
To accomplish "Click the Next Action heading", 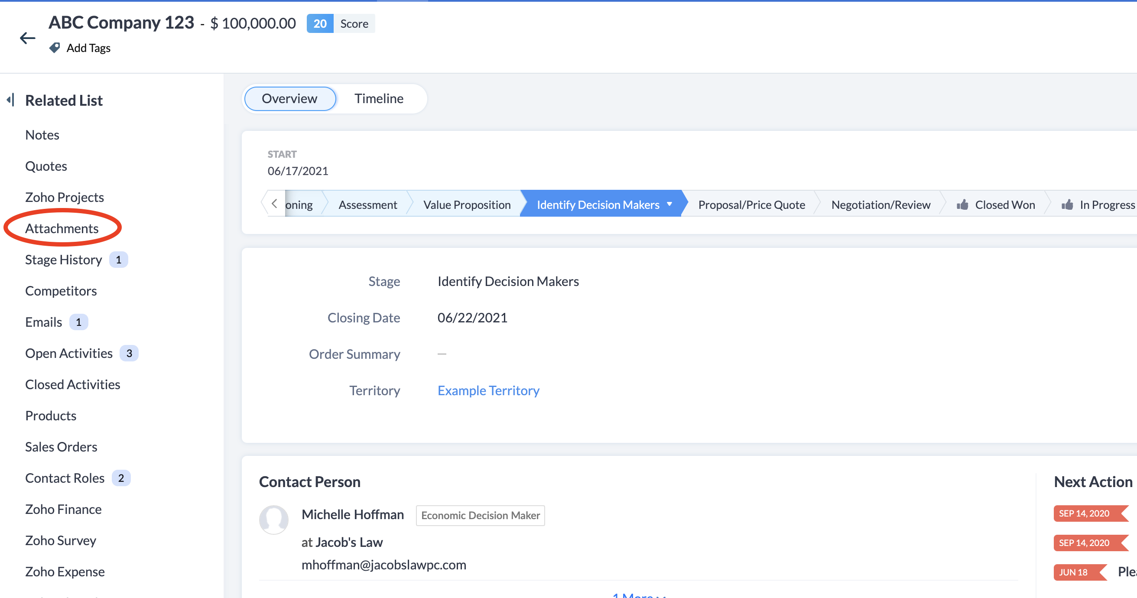I will [x=1093, y=481].
